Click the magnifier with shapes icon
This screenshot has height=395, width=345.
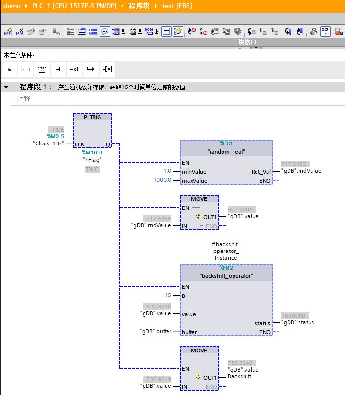(313, 32)
